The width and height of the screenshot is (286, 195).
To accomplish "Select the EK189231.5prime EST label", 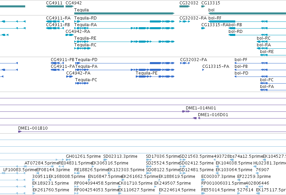I will [50, 183].
